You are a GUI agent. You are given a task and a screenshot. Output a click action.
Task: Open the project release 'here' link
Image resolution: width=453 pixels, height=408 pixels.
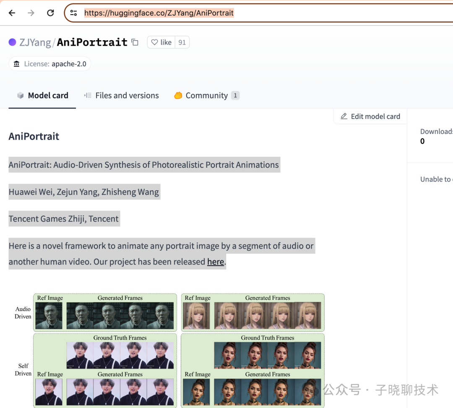tap(215, 262)
